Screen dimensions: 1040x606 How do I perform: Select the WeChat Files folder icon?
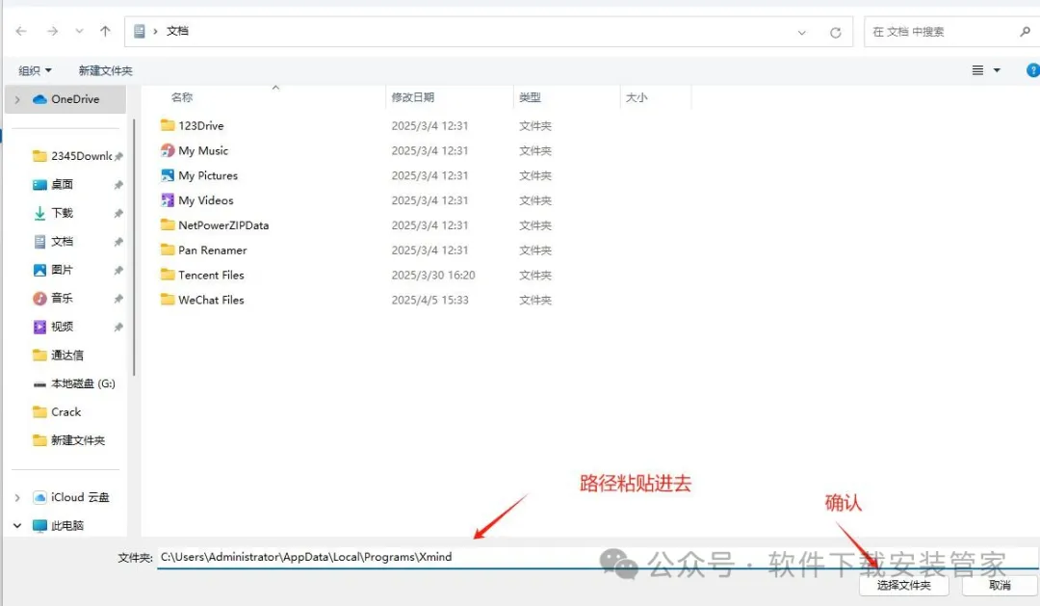(168, 300)
